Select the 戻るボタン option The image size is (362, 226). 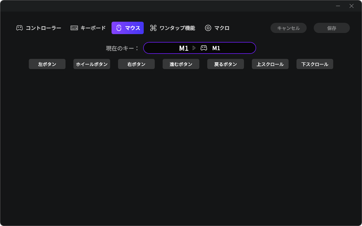(226, 64)
